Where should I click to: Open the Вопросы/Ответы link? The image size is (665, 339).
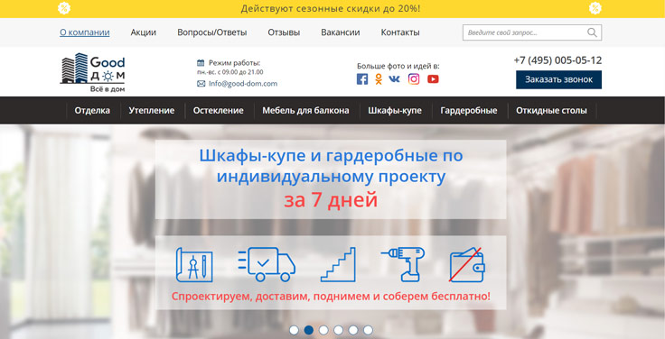pos(212,32)
